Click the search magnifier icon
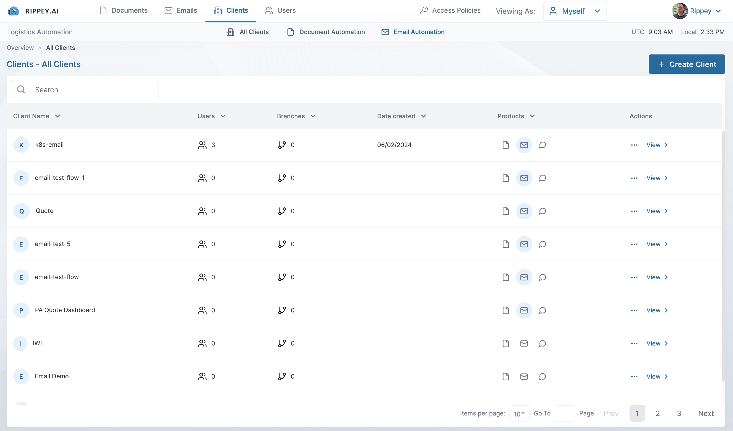This screenshot has width=733, height=431. point(21,90)
